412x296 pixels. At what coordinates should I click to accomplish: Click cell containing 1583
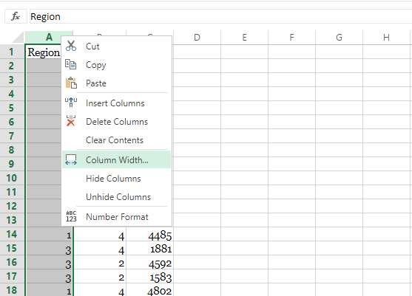point(149,276)
